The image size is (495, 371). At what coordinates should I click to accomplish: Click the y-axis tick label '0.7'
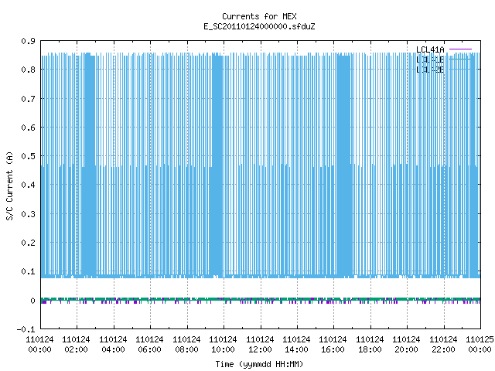28,99
